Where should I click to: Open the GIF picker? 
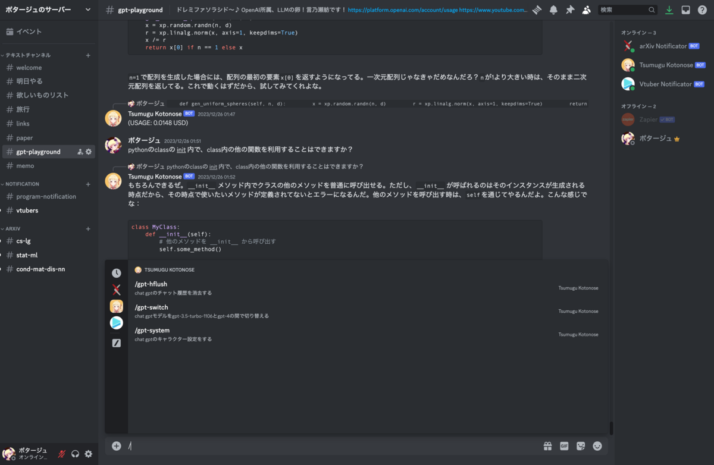pyautogui.click(x=563, y=445)
